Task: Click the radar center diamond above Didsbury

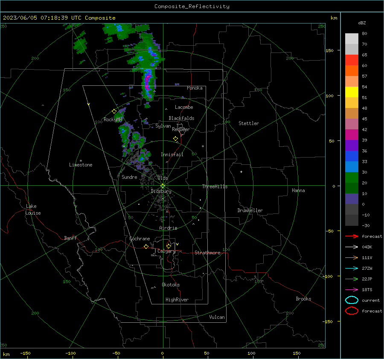Action: pos(163,186)
